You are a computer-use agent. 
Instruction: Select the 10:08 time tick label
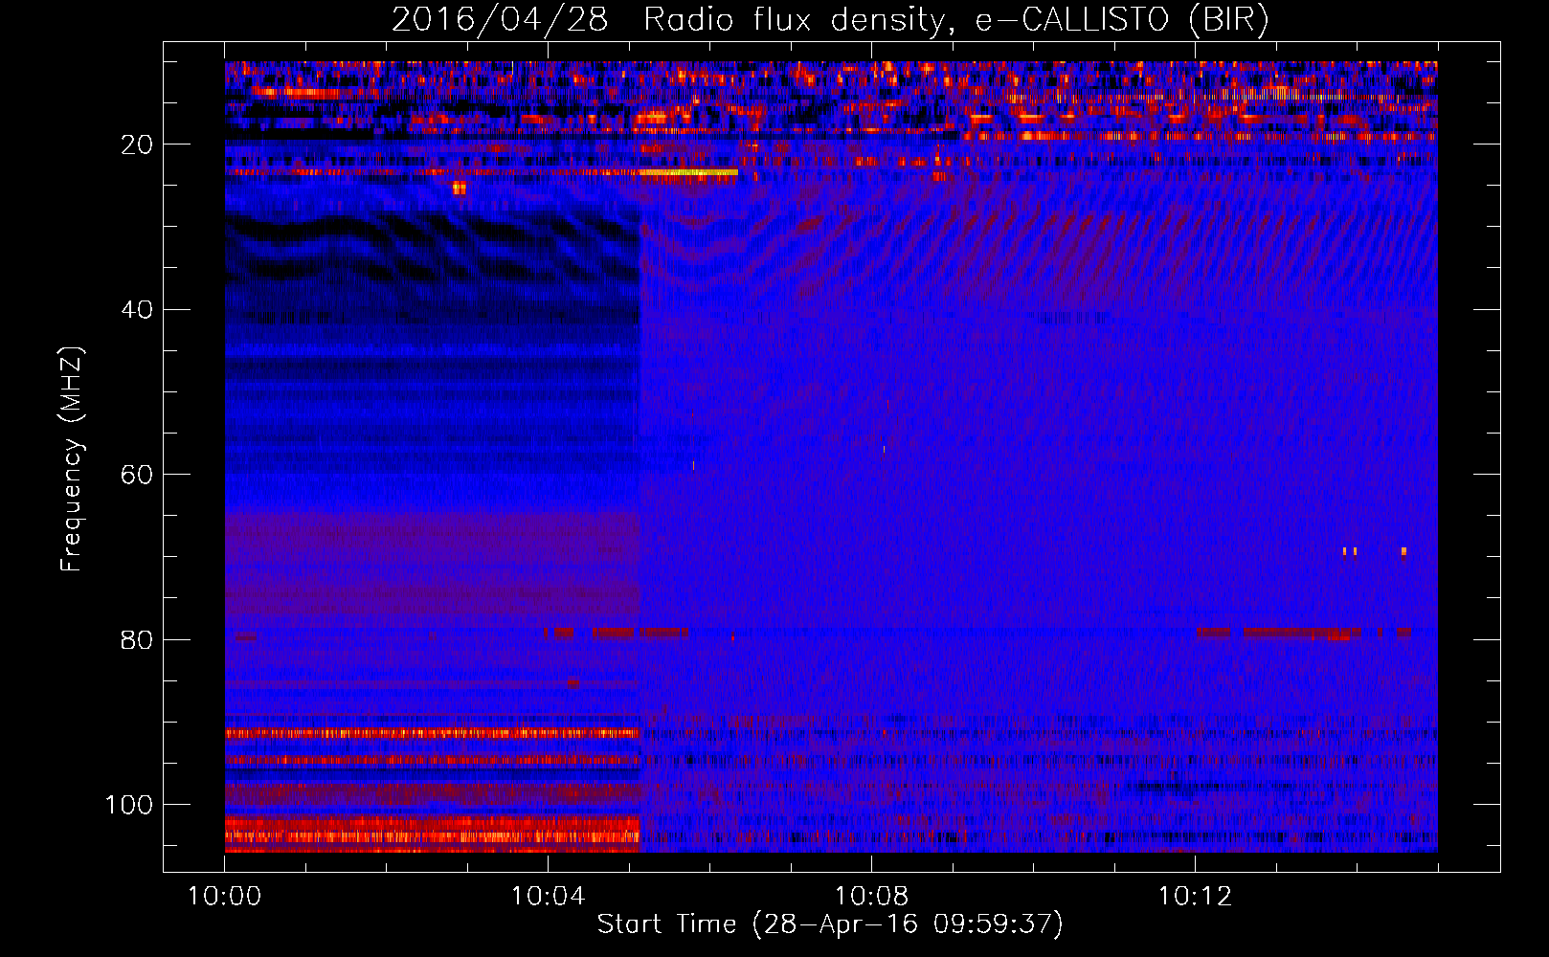[871, 897]
